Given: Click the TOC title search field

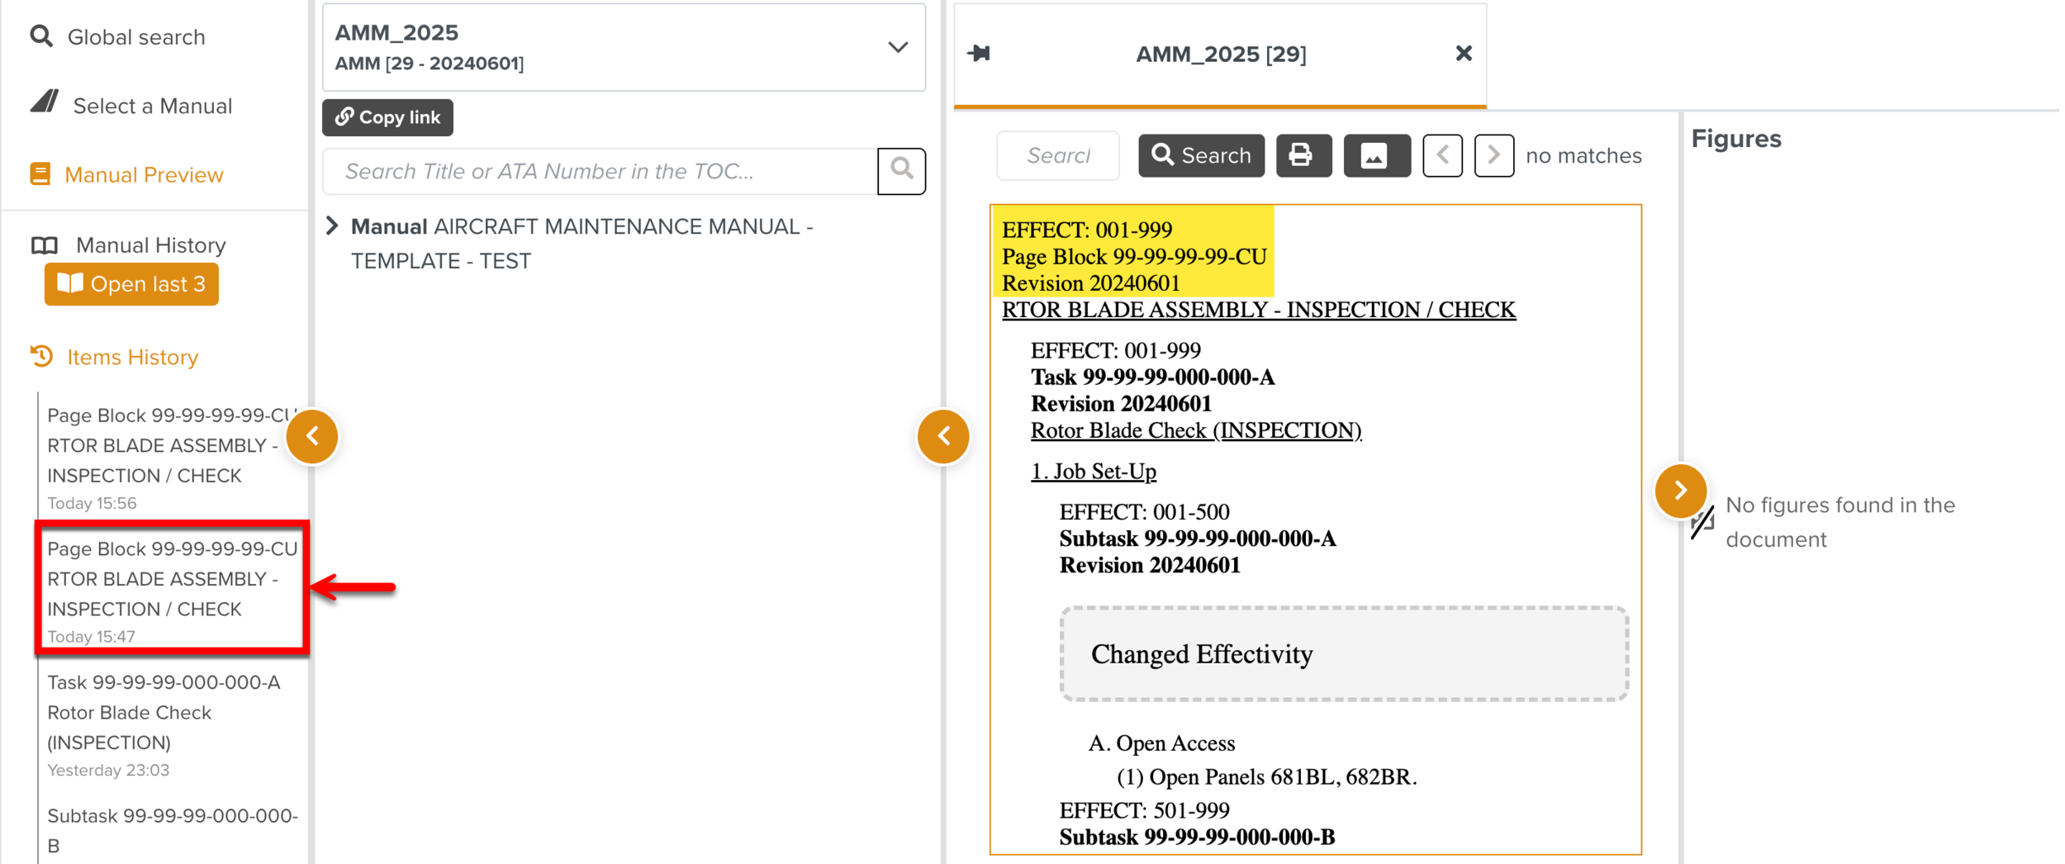Looking at the screenshot, I should (600, 171).
